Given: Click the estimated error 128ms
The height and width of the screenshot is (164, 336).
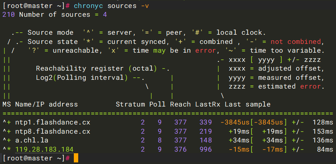Looking at the screenshot, I should click(x=323, y=123).
